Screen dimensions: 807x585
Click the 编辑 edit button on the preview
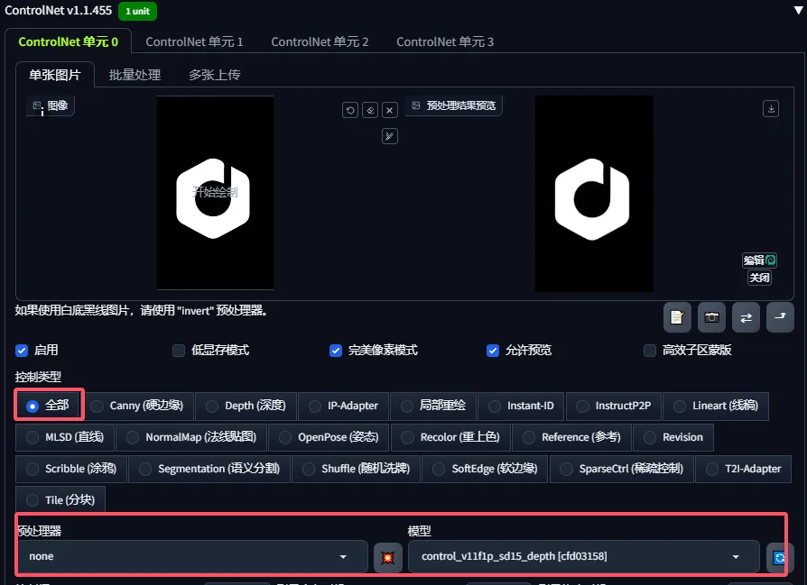759,261
